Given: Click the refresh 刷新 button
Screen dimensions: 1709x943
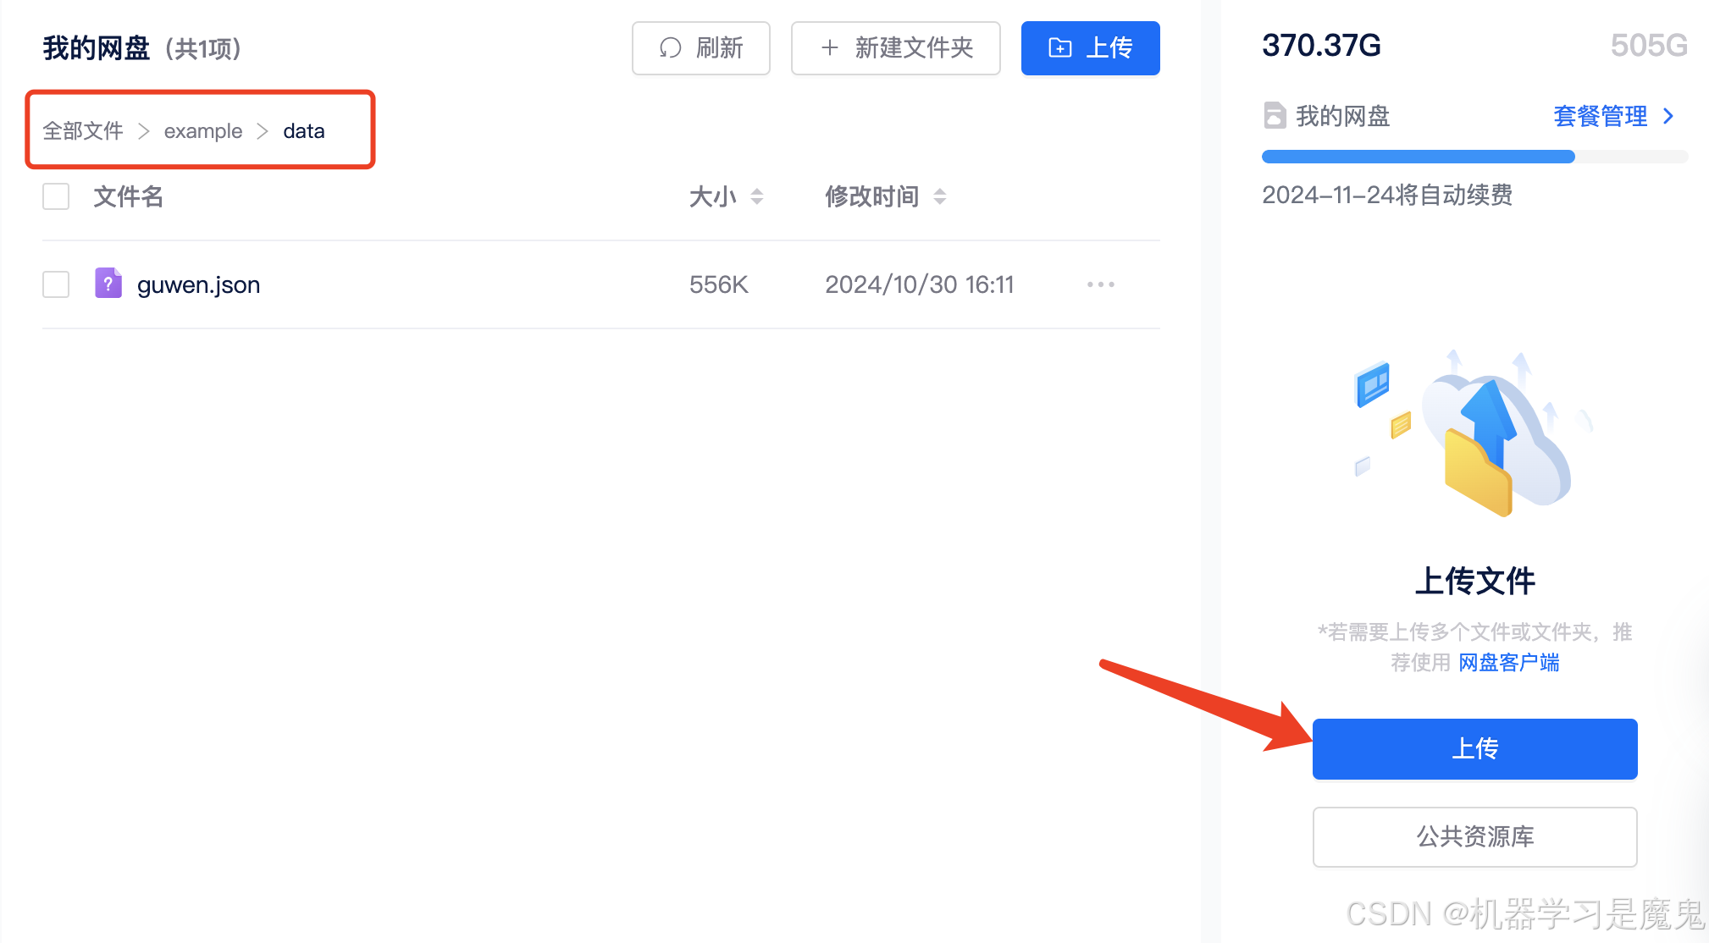Looking at the screenshot, I should 700,48.
